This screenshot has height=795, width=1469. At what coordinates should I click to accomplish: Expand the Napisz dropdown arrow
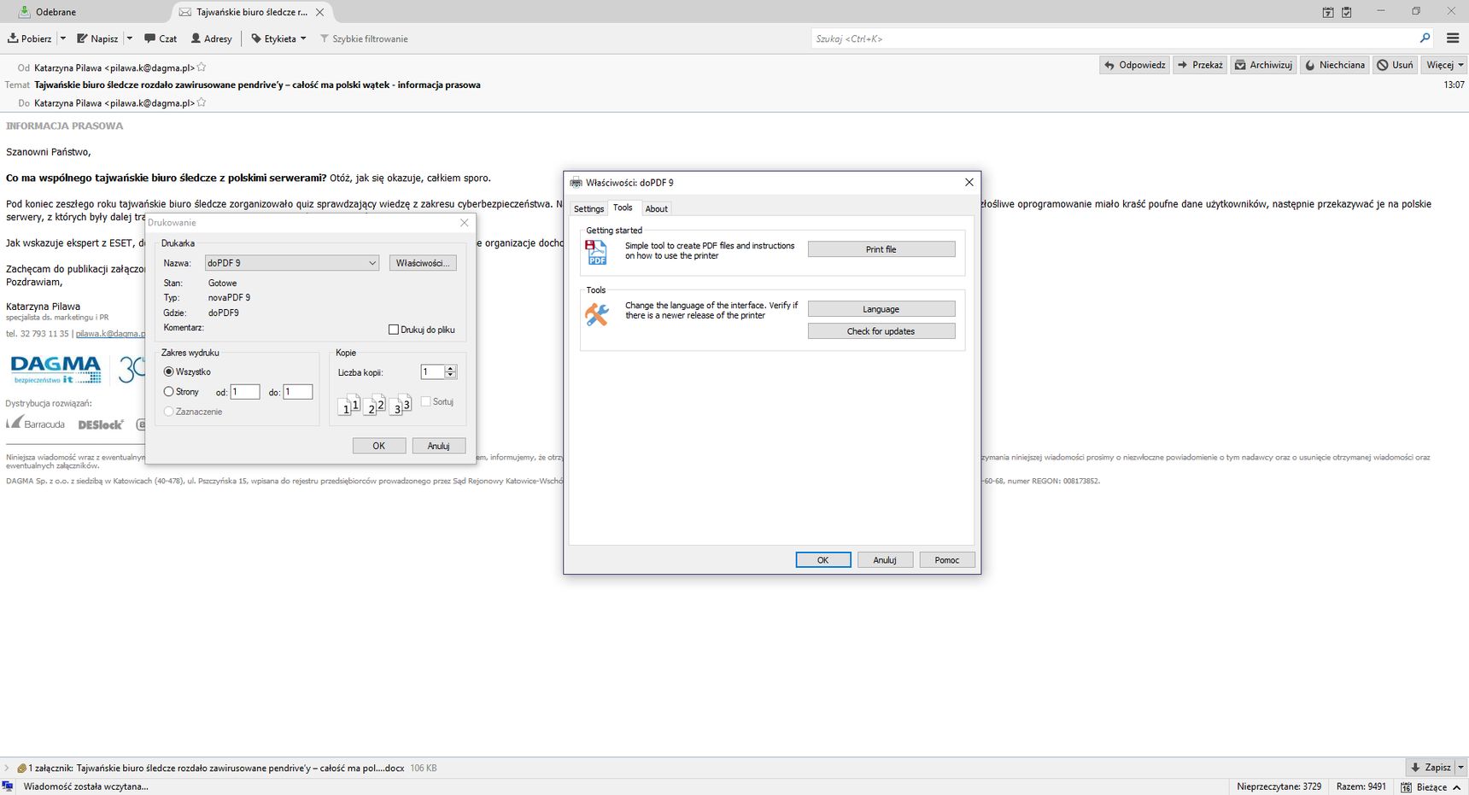(x=130, y=38)
